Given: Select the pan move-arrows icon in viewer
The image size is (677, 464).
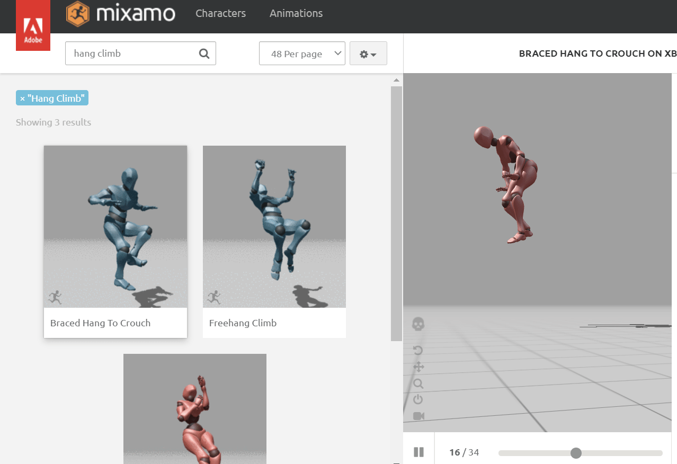Looking at the screenshot, I should [x=418, y=367].
